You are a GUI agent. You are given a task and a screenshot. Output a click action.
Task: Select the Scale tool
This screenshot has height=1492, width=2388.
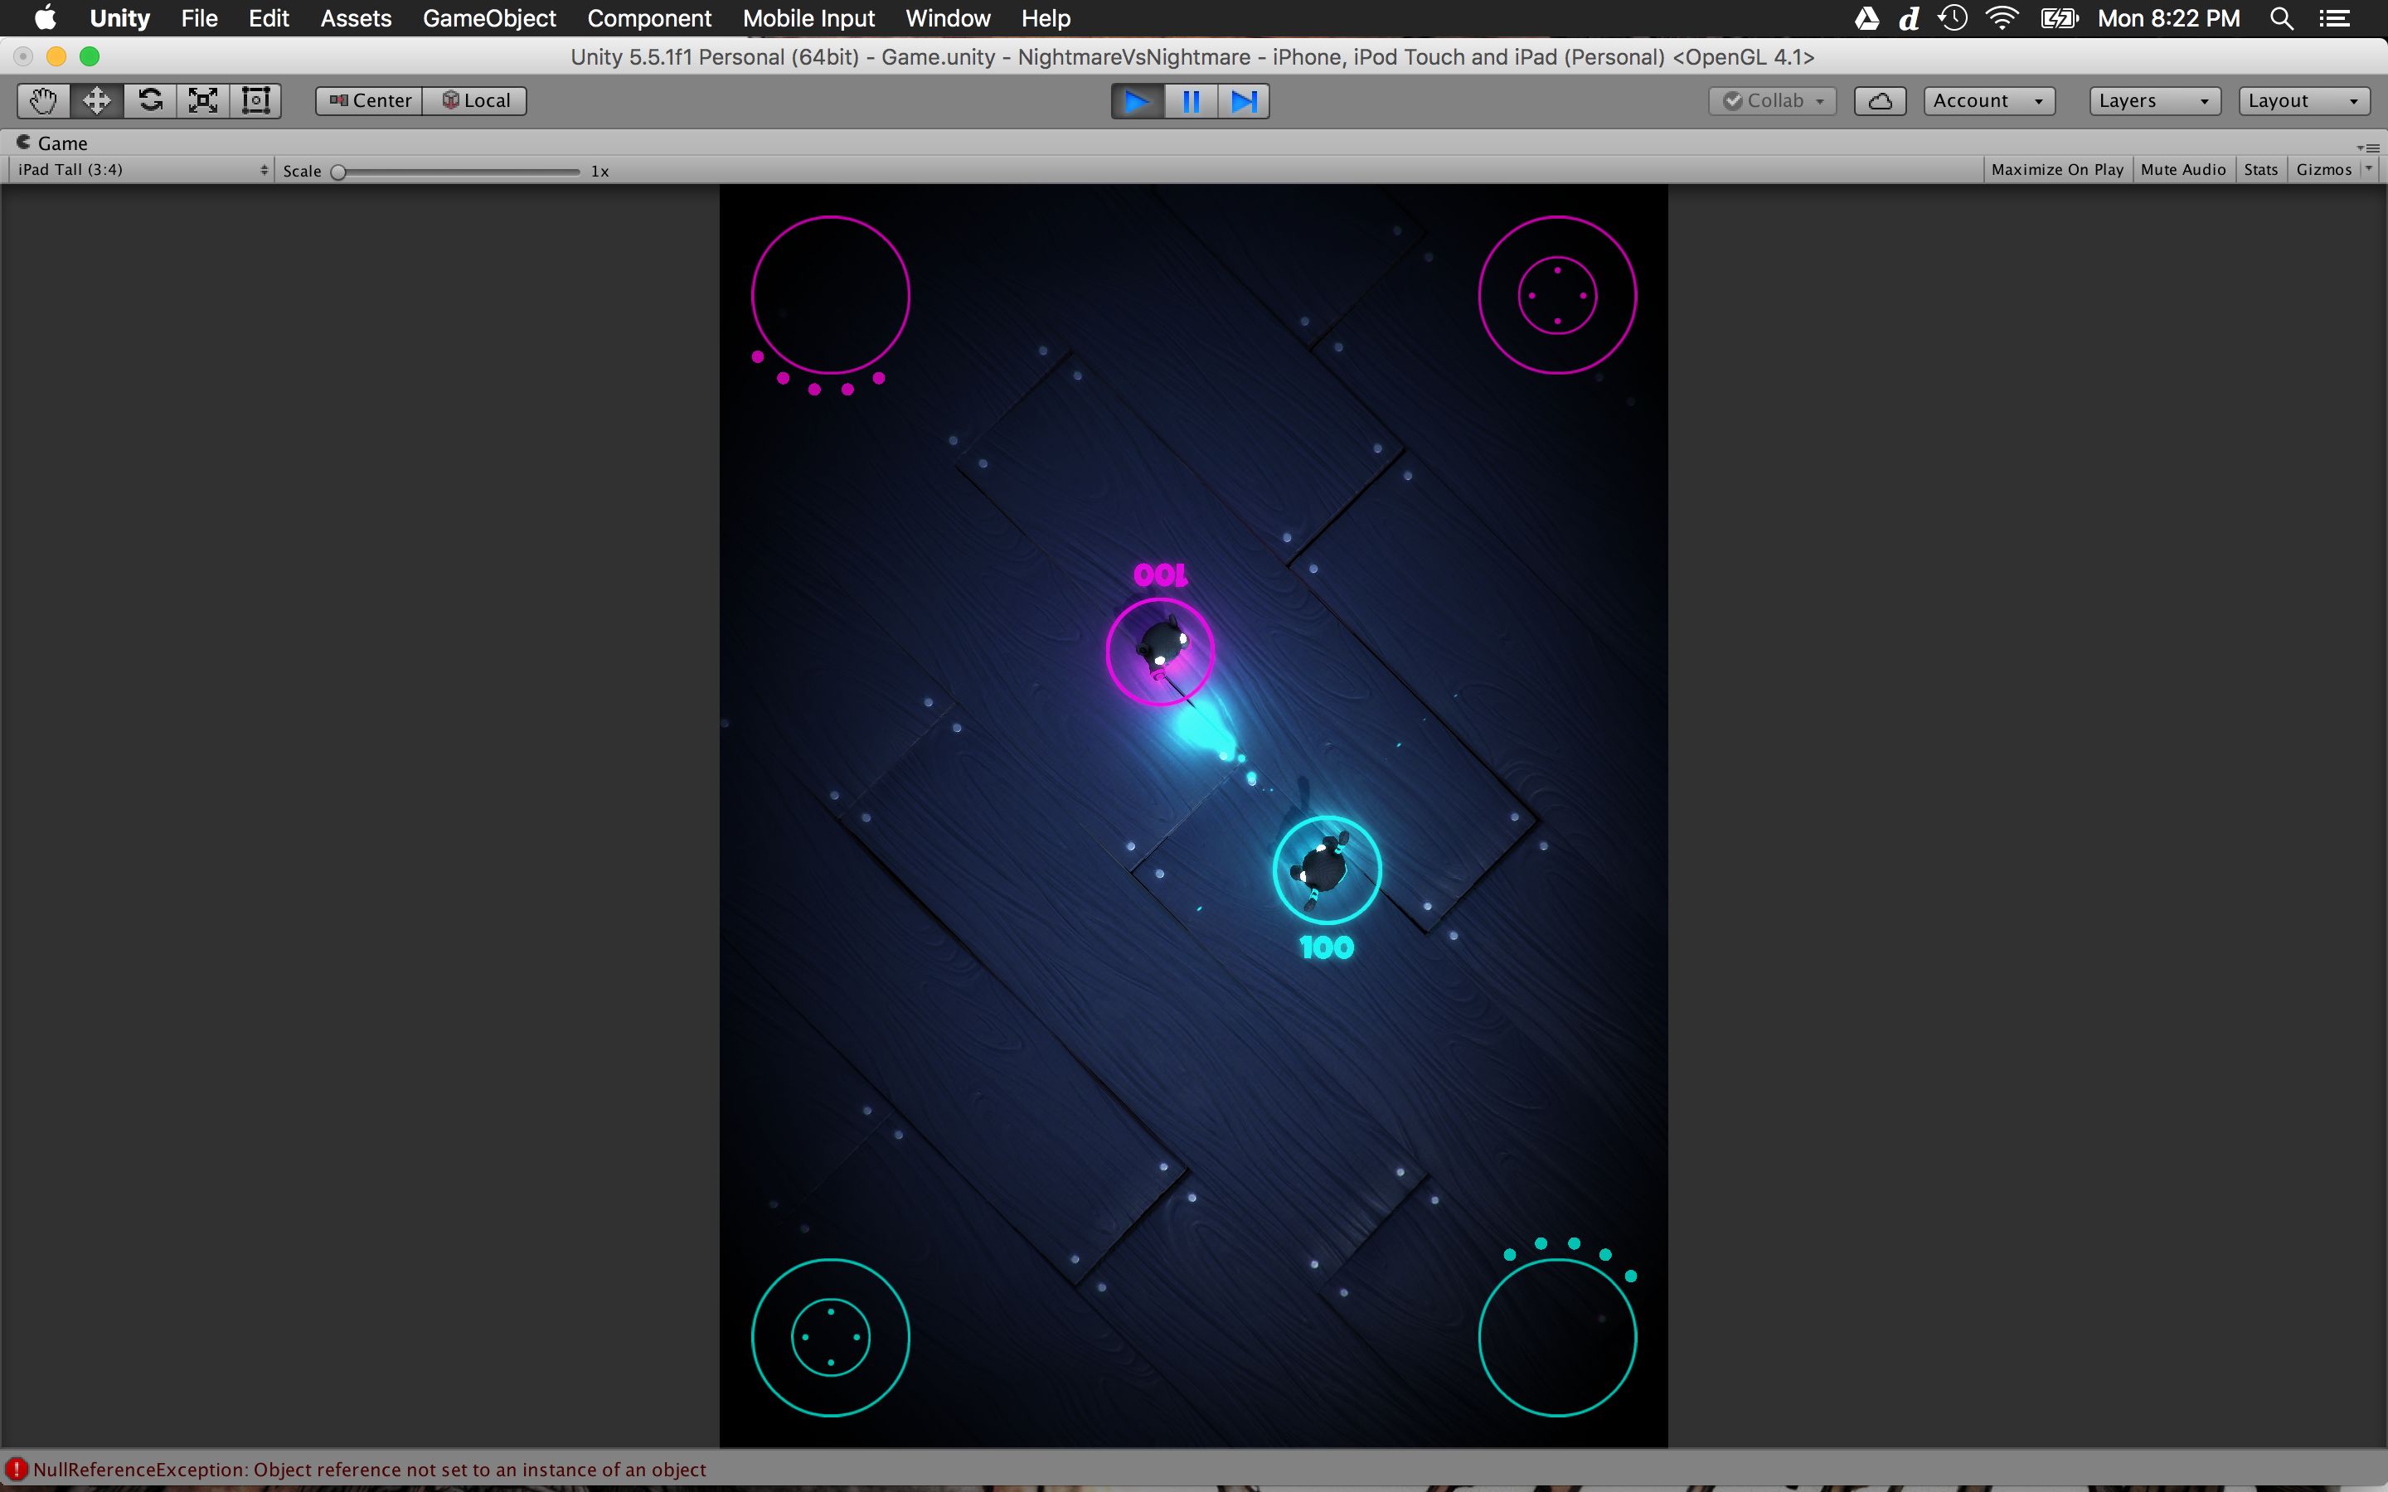pyautogui.click(x=203, y=100)
